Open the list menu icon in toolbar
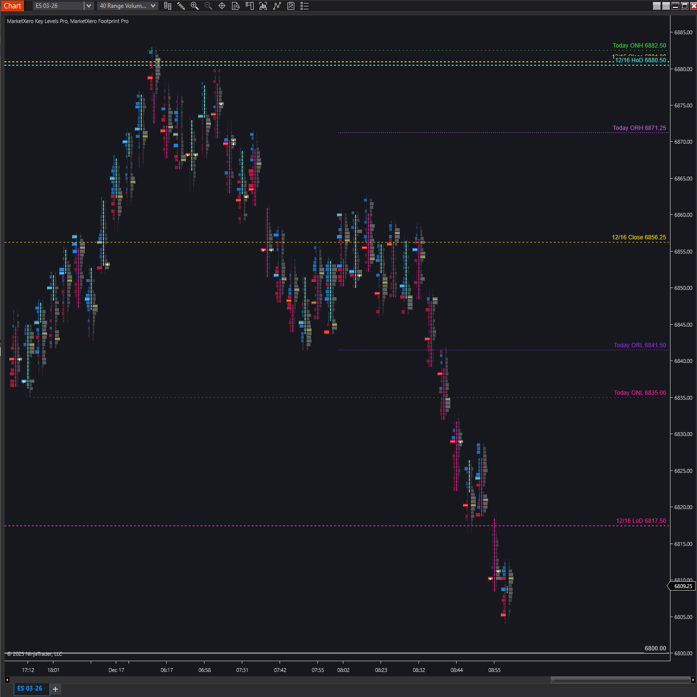Viewport: 697px width, 697px height. click(x=305, y=6)
